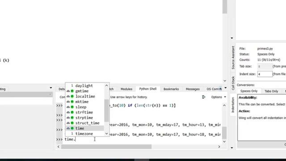Click the autocomplete popup scrollbar thumb
Viewport: 286px width, 161px height.
[106, 110]
